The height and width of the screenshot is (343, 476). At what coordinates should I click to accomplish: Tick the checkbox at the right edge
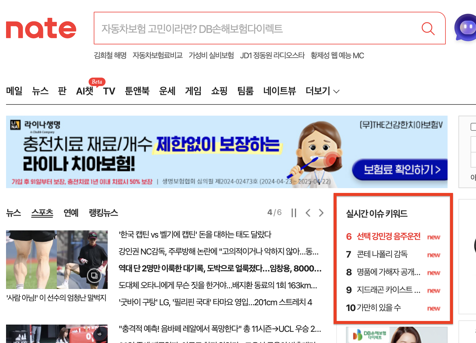[x=473, y=127]
